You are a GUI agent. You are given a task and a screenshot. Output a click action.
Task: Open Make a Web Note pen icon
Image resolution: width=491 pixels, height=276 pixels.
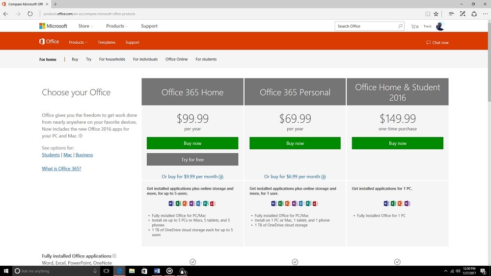pos(463,14)
